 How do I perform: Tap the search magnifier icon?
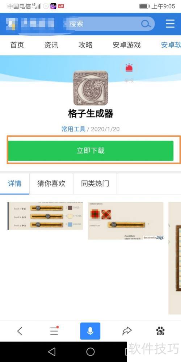146,24
